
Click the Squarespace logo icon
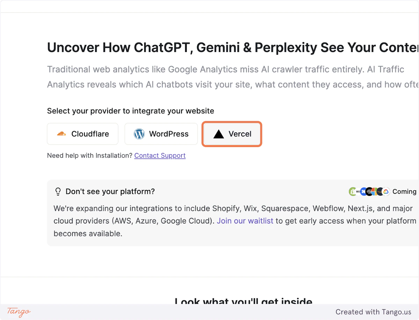[369, 191]
